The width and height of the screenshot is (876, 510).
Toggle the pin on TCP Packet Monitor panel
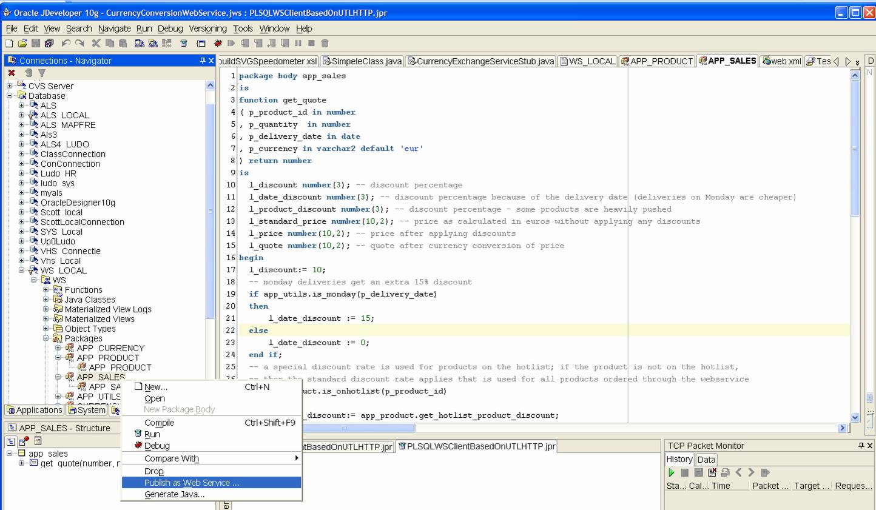[861, 446]
